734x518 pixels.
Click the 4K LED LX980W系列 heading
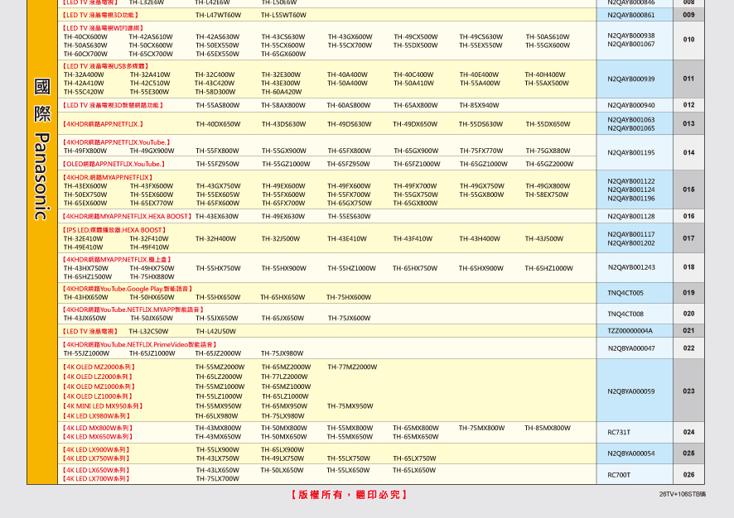point(96,416)
